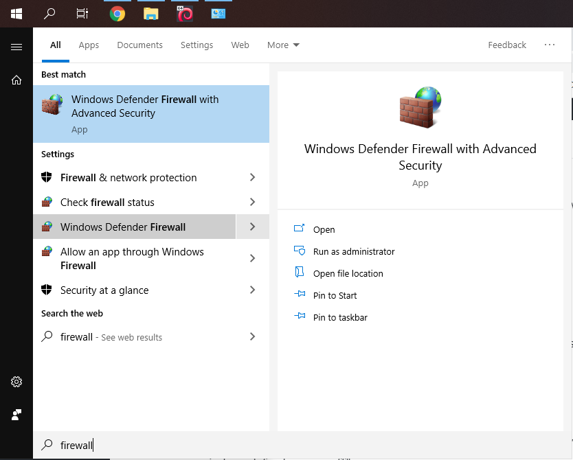Viewport: 573px width, 460px height.
Task: Expand the Security at a glance arrow
Action: pos(253,290)
